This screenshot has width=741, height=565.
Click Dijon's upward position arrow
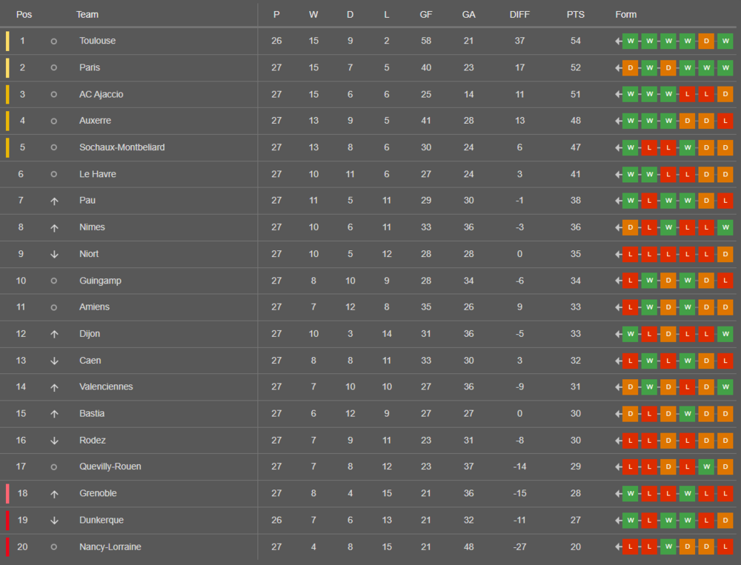pyautogui.click(x=54, y=334)
